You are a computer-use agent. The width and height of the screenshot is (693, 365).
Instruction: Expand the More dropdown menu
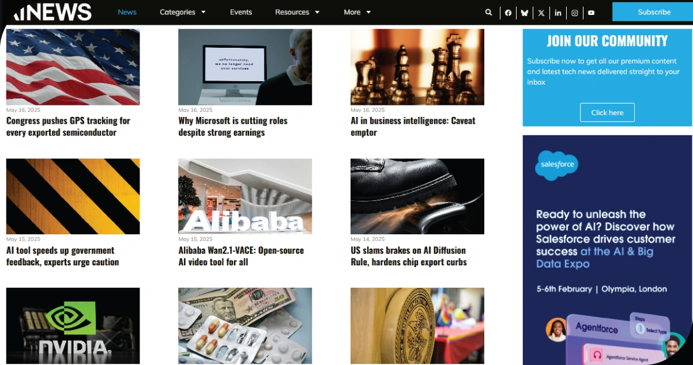357,12
